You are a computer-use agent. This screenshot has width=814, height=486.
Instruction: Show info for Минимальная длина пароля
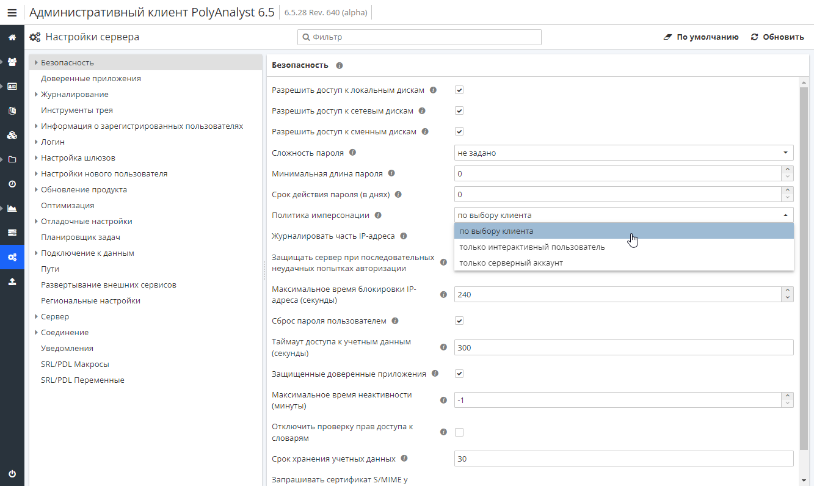click(391, 173)
